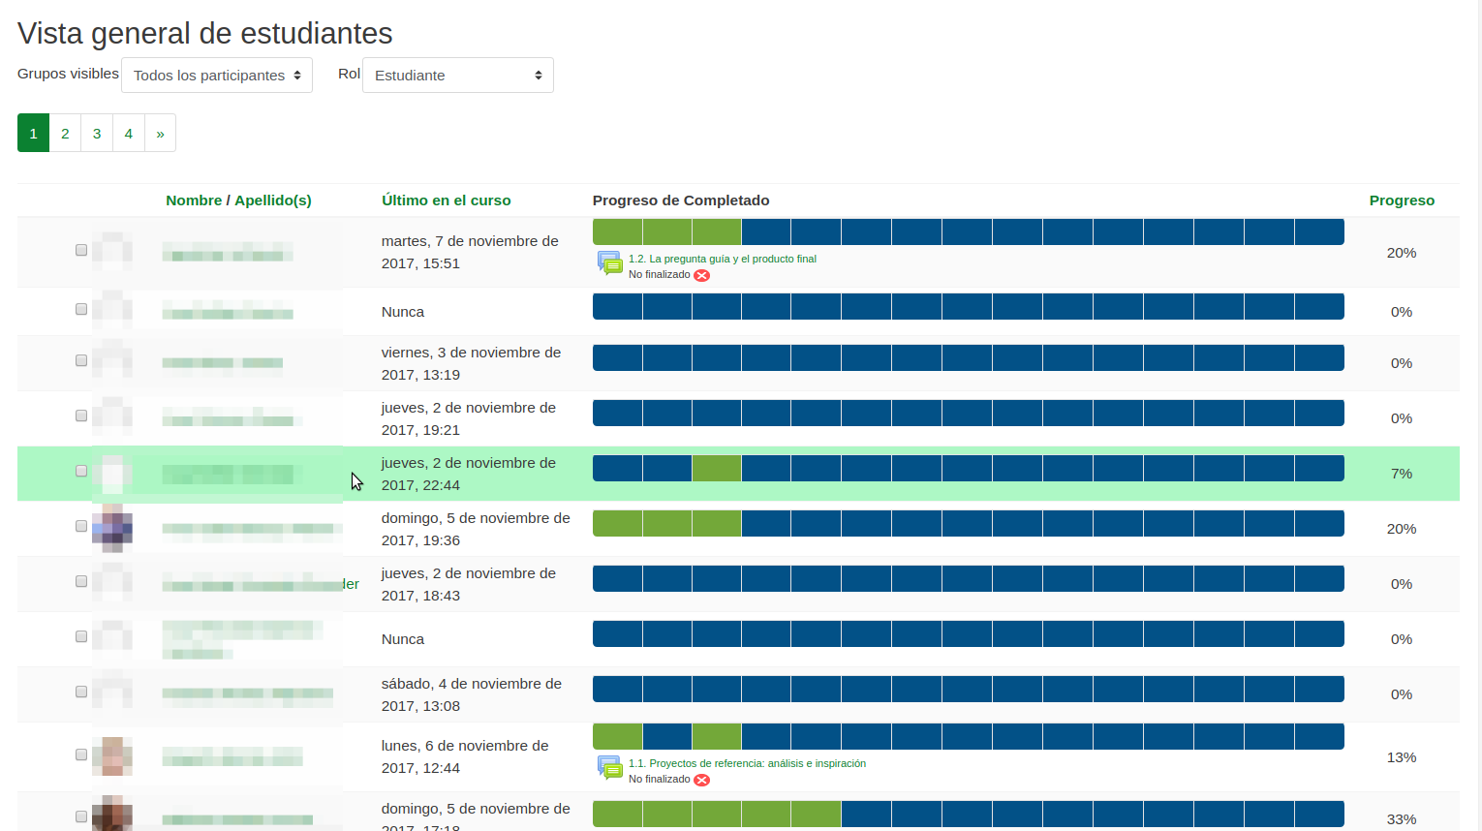Open avatar of student last seen domingo 19:36
This screenshot has width=1482, height=831.
[112, 528]
